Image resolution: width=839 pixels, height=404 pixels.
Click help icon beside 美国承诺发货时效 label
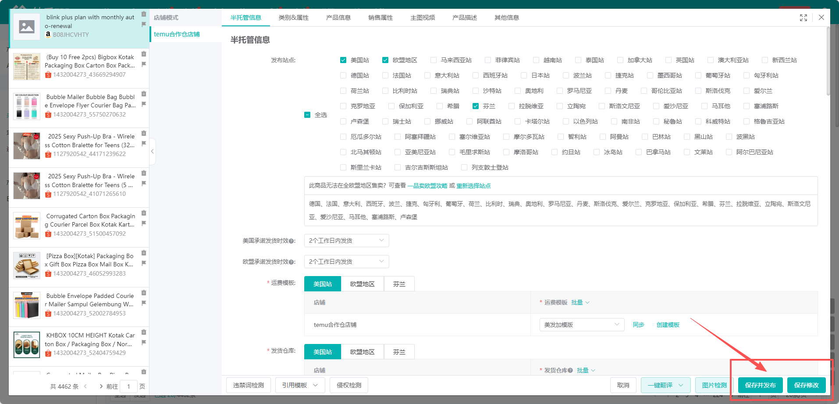coord(292,241)
